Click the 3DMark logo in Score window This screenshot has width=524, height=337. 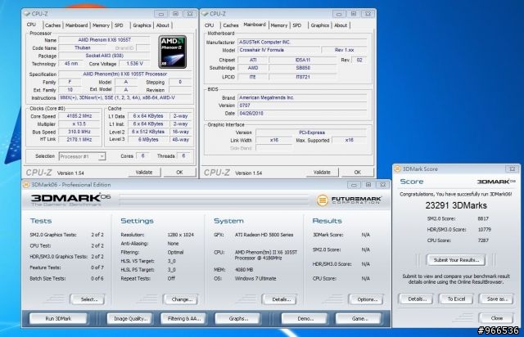pyautogui.click(x=496, y=182)
